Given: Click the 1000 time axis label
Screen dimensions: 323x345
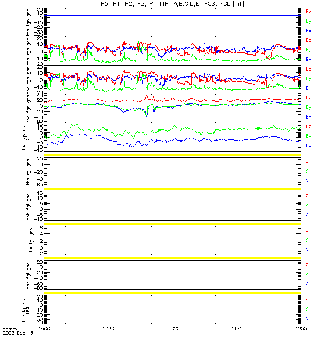Looking at the screenshot, I should pos(44,329).
